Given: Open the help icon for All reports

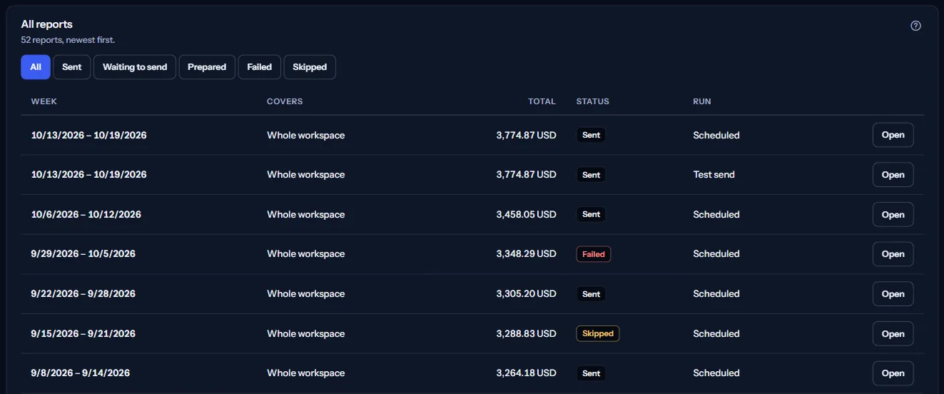Looking at the screenshot, I should click(916, 26).
